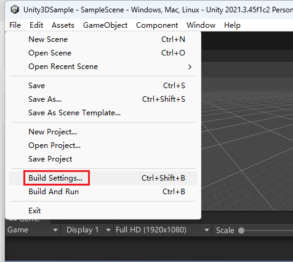
Task: Choose Save Project entry
Action: click(x=103, y=159)
